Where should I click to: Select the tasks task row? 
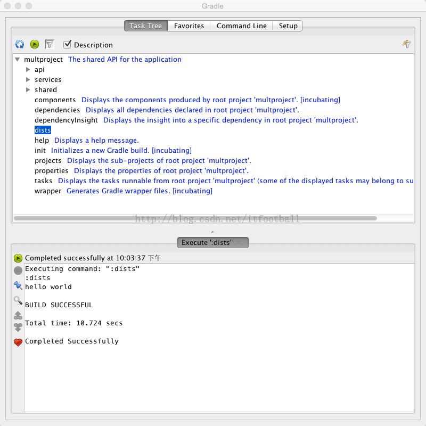43,181
